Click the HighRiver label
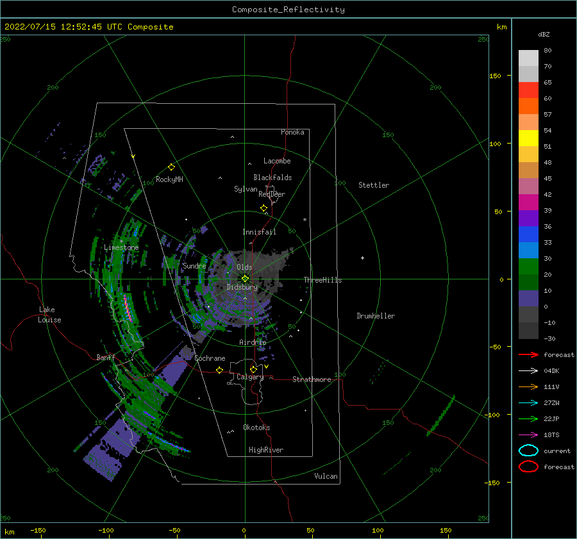The width and height of the screenshot is (577, 539). pos(266,450)
